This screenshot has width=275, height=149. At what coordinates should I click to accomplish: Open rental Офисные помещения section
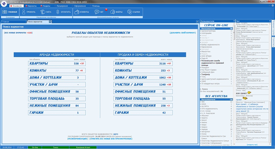[57, 91]
